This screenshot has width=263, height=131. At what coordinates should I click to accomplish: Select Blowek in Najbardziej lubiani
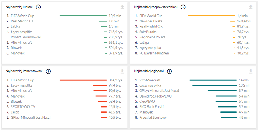[16, 48]
